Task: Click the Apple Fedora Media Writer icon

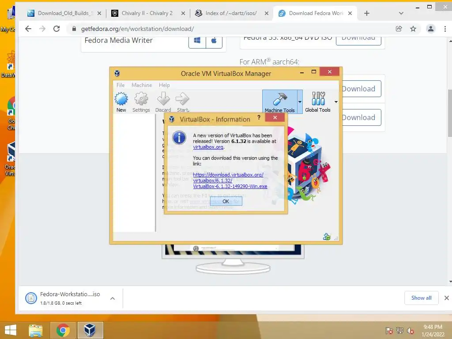Action: (214, 41)
